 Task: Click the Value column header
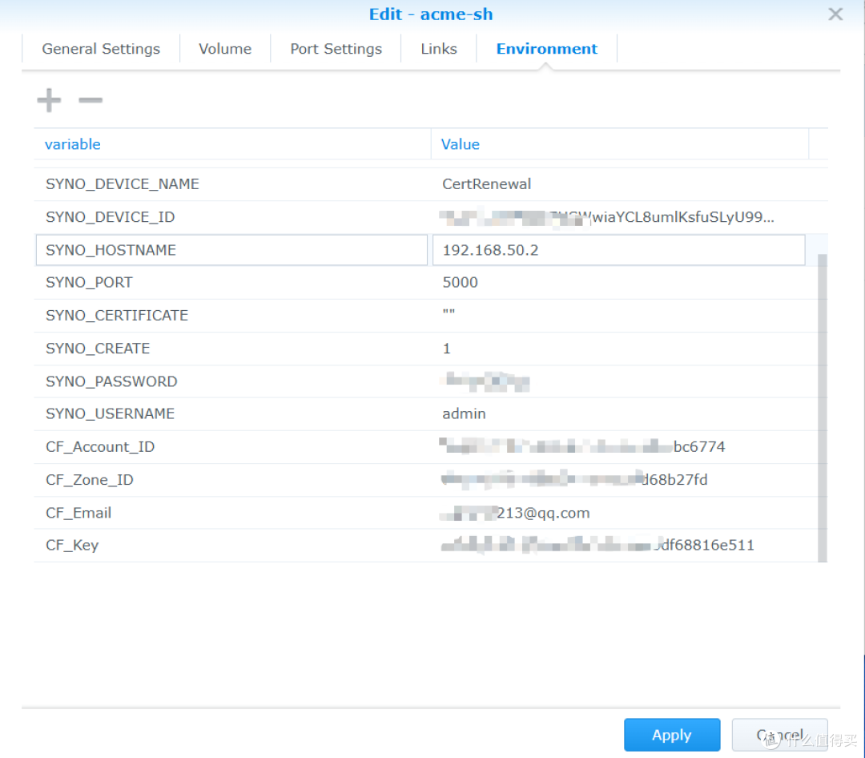(x=461, y=144)
